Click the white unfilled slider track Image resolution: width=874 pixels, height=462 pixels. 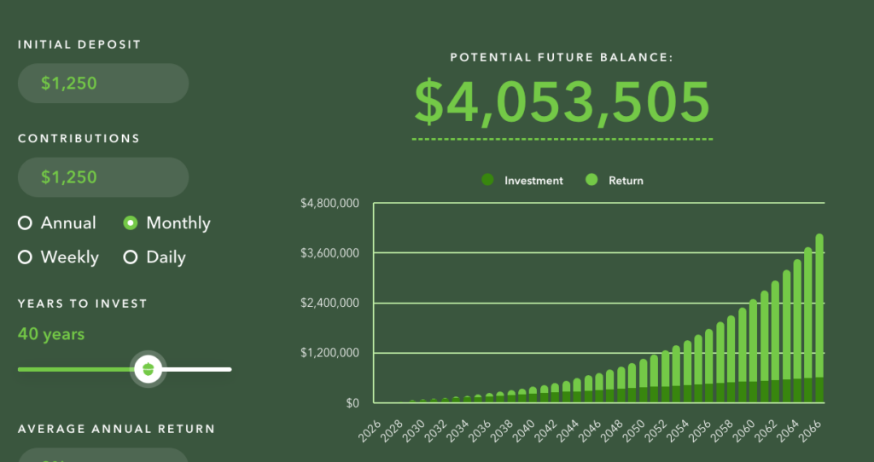tap(198, 369)
